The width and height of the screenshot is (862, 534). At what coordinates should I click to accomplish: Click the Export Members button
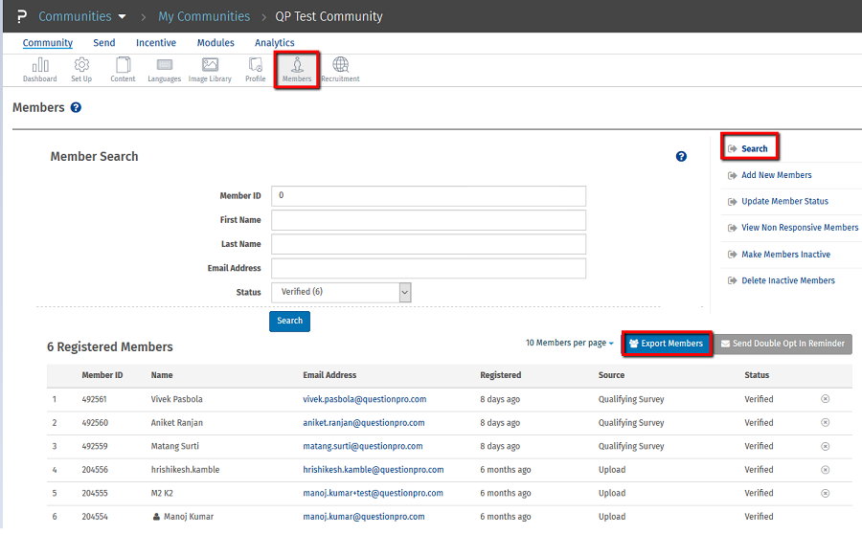pyautogui.click(x=667, y=344)
